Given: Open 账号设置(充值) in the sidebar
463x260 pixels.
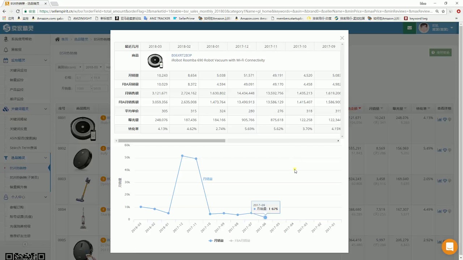Looking at the screenshot, I should coord(21,217).
